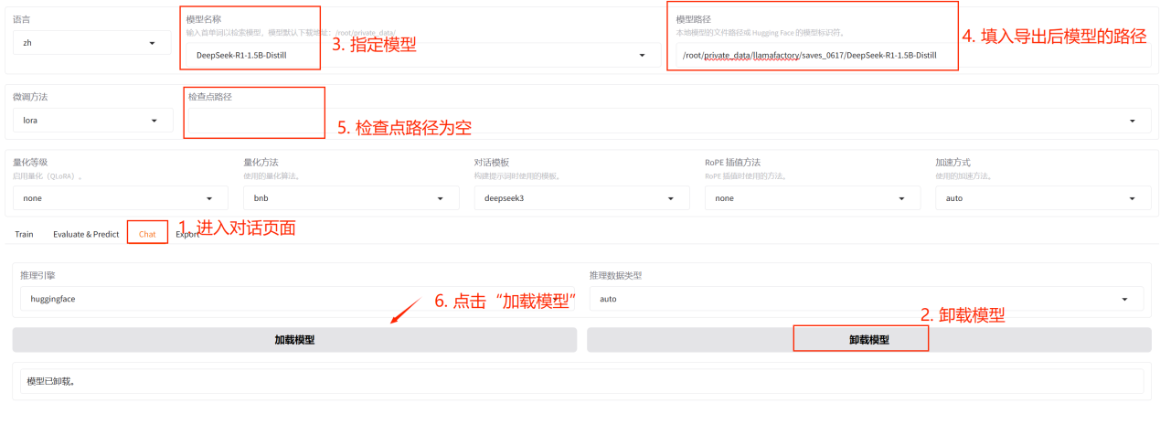1160x424 pixels.
Task: Go to the Export tab
Action: click(187, 234)
